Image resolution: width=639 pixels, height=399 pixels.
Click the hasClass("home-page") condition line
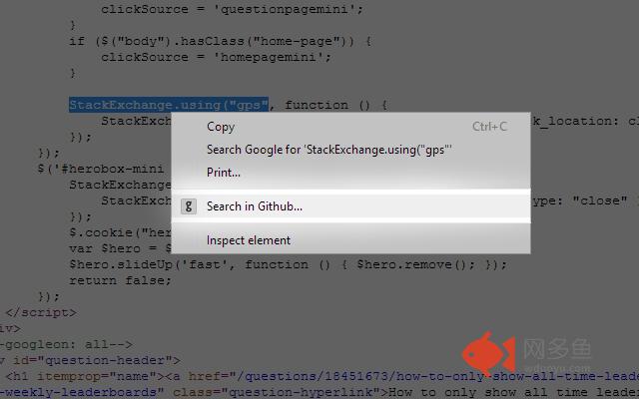tap(220, 41)
